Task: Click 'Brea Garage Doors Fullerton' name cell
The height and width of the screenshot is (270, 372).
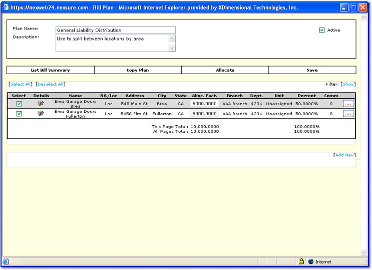Action: point(75,114)
